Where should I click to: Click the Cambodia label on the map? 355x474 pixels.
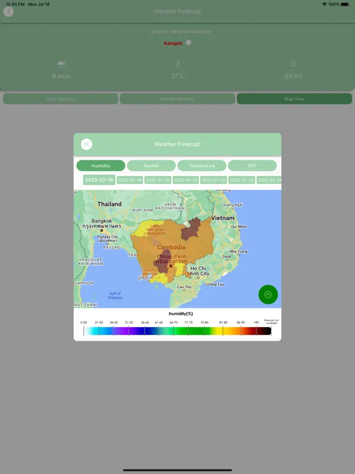click(x=171, y=247)
